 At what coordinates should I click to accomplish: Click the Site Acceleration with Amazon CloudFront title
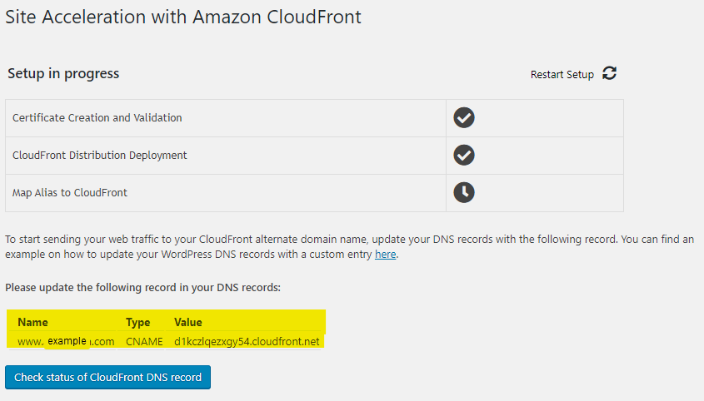[x=183, y=17]
